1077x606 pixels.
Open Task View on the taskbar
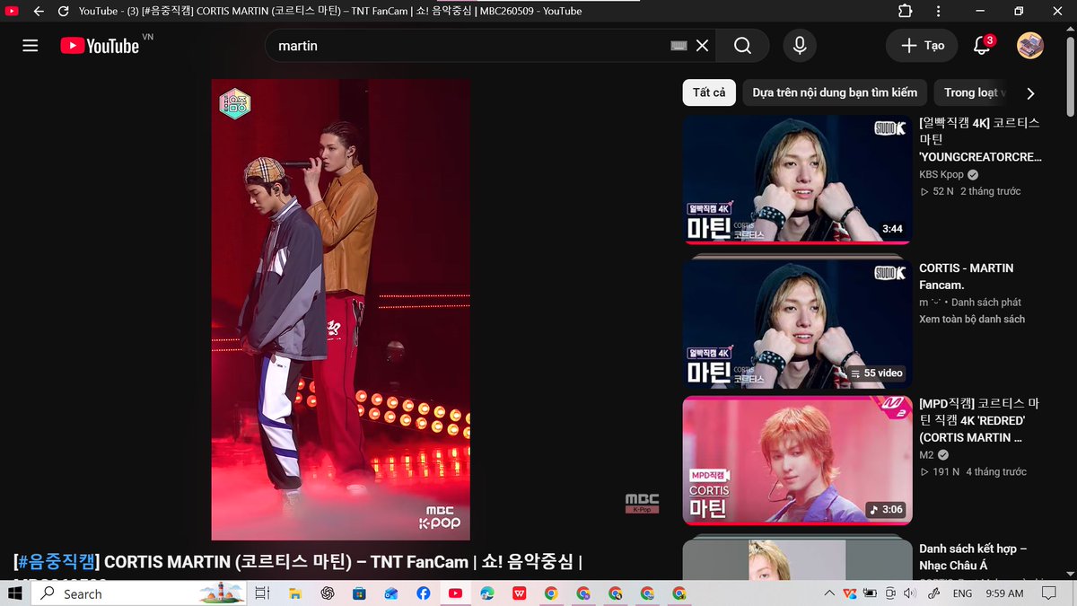tap(261, 593)
